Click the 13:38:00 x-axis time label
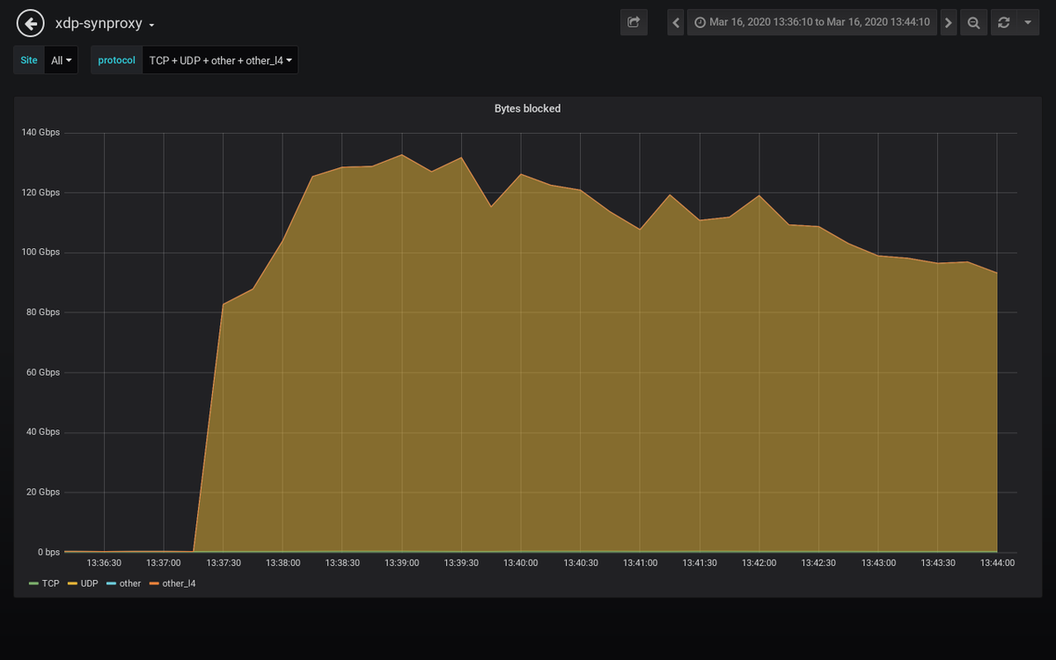Viewport: 1056px width, 660px height. click(282, 562)
